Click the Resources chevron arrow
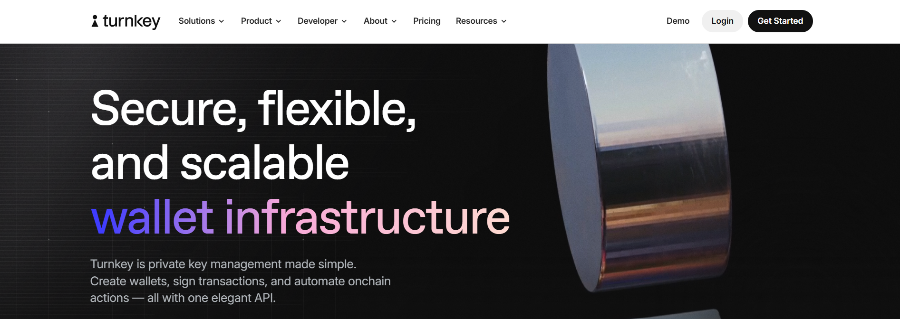This screenshot has width=900, height=319. 504,21
